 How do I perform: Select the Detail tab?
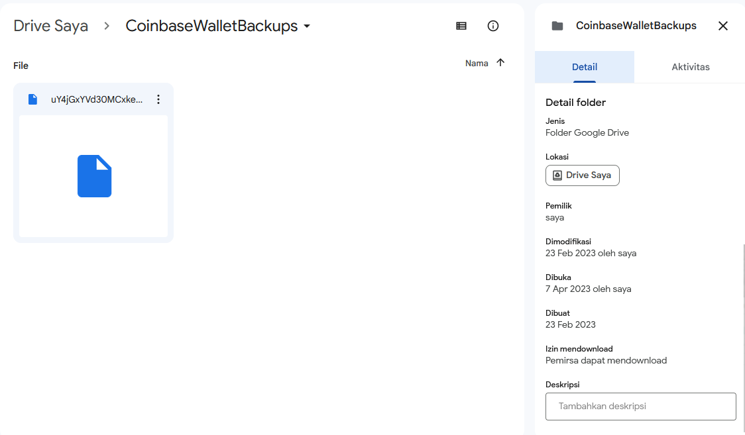[585, 67]
